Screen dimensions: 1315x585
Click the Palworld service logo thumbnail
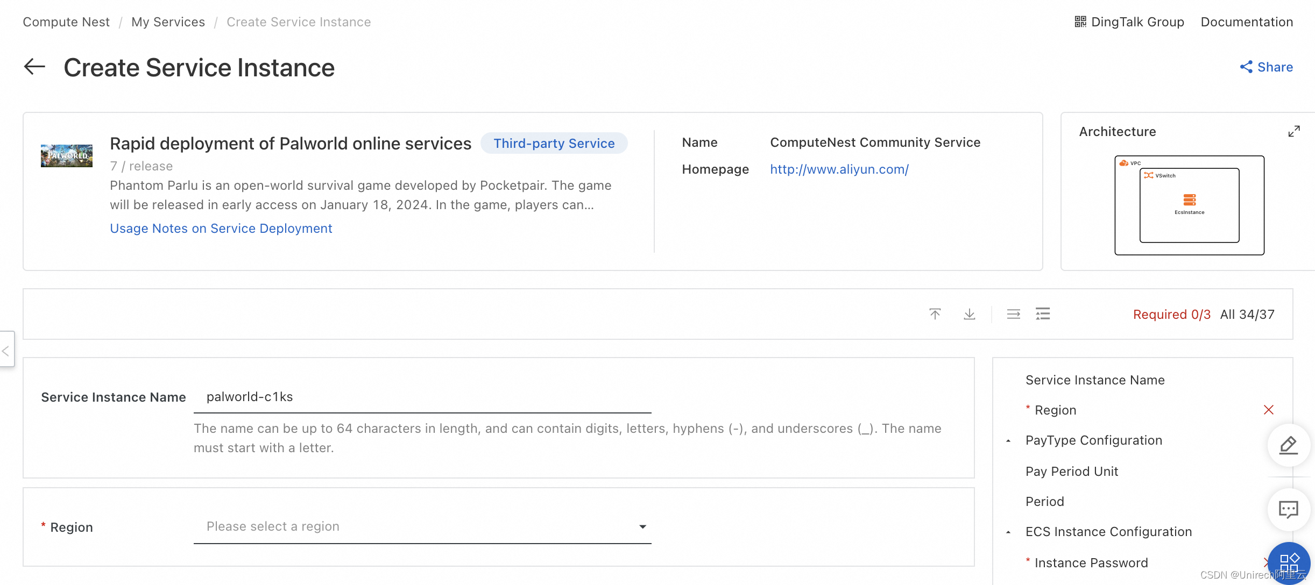(67, 156)
